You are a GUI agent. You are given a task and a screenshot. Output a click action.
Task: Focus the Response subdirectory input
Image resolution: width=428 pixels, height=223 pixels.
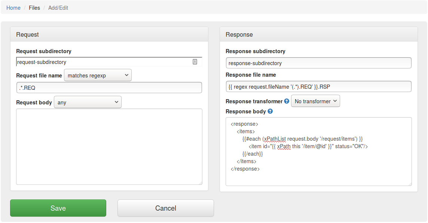coord(318,63)
